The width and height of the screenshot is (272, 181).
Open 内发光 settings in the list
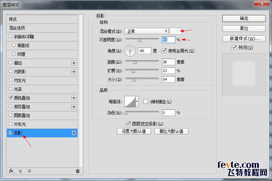(x=42, y=80)
